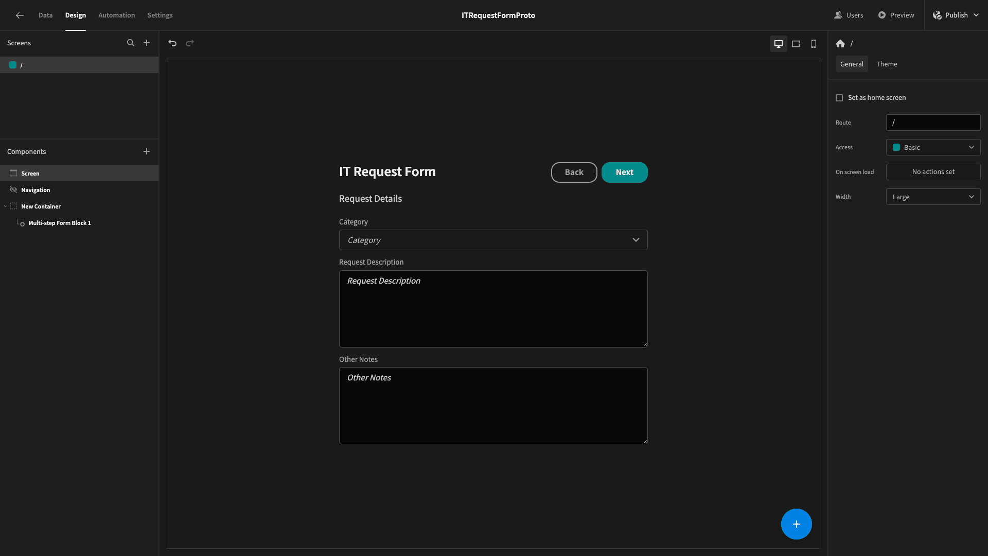Open the Settings tab
Screen dimensions: 988x556
[x=160, y=15]
